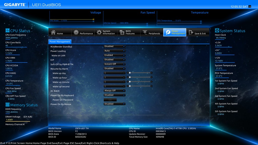Click the AC BACK setting label
This screenshot has width=258, height=145.
(55, 91)
